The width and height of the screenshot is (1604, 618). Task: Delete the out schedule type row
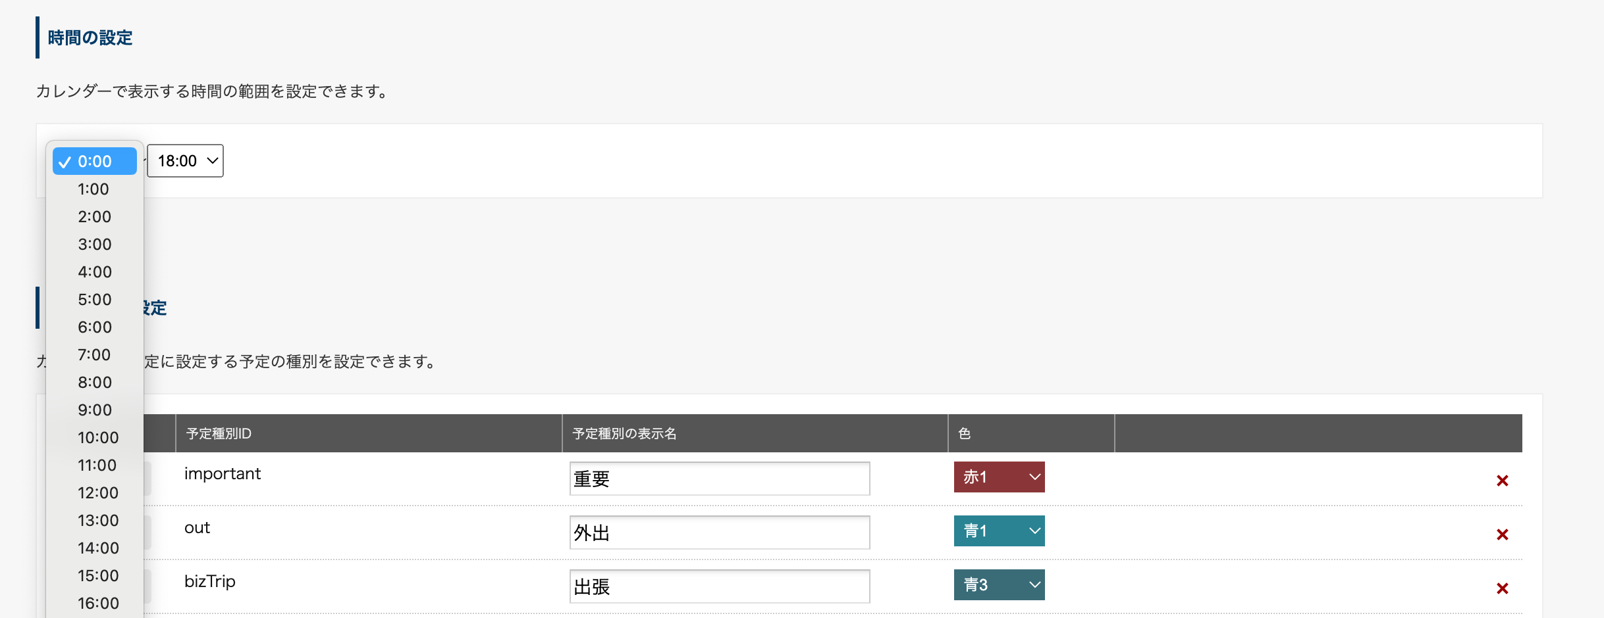pyautogui.click(x=1502, y=535)
